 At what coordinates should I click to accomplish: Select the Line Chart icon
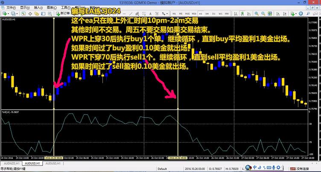[249, 14]
